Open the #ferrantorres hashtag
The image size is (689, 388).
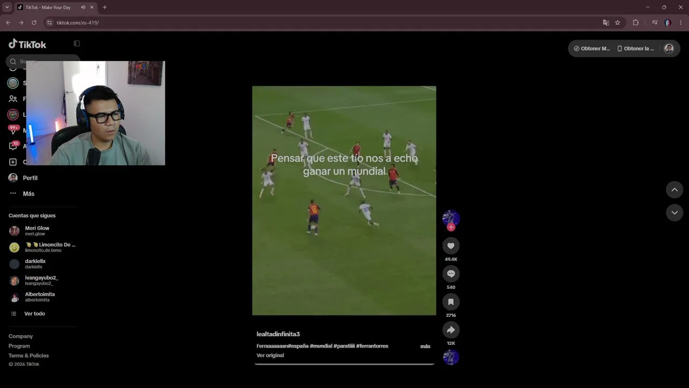(x=372, y=346)
